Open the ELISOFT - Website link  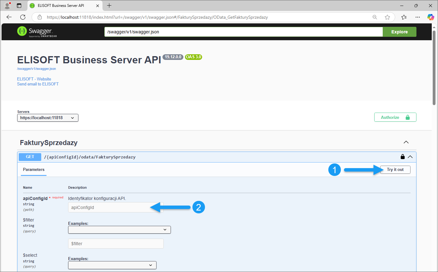tap(34, 79)
